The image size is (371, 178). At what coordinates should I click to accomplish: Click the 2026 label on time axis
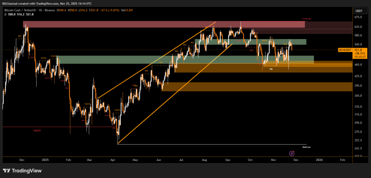(x=319, y=159)
